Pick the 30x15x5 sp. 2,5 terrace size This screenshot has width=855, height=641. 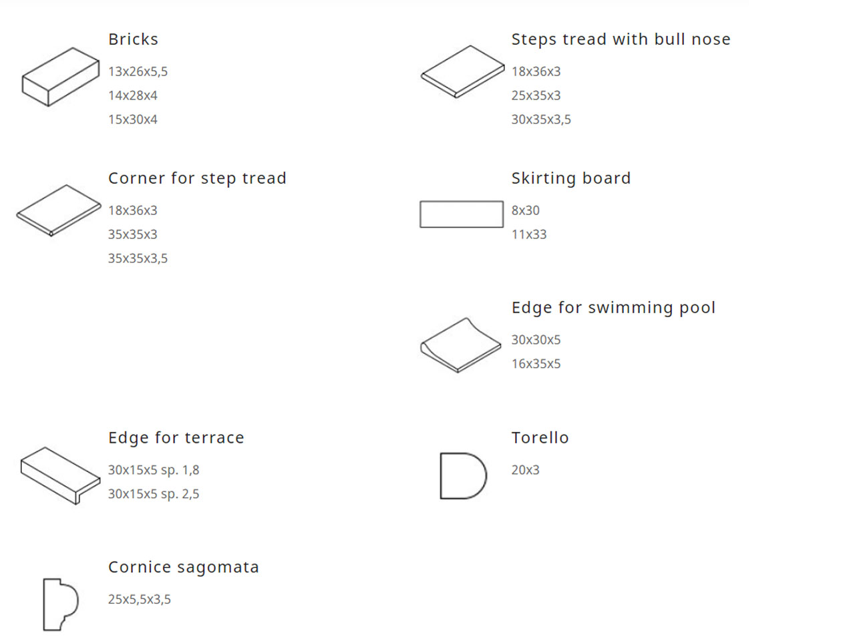[x=154, y=494]
